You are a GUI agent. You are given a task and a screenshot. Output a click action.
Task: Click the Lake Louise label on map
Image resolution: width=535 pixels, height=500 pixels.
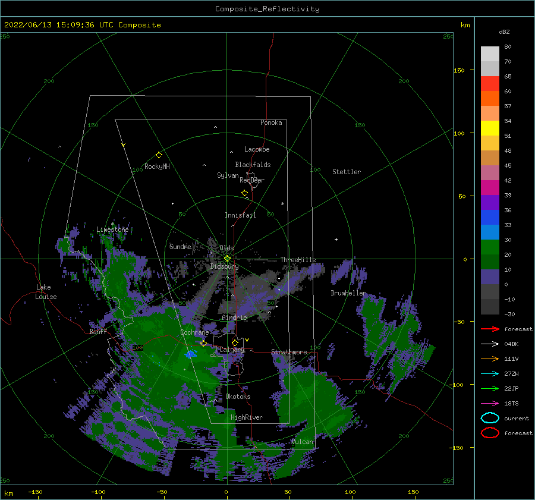click(46, 292)
